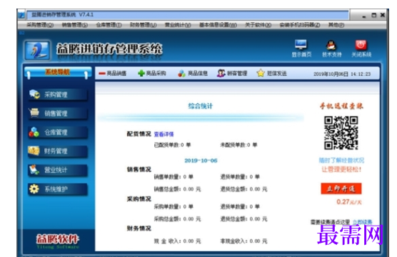This screenshot has height=257, width=397.
Task: Click the 综合统计 heading
Action: (200, 106)
